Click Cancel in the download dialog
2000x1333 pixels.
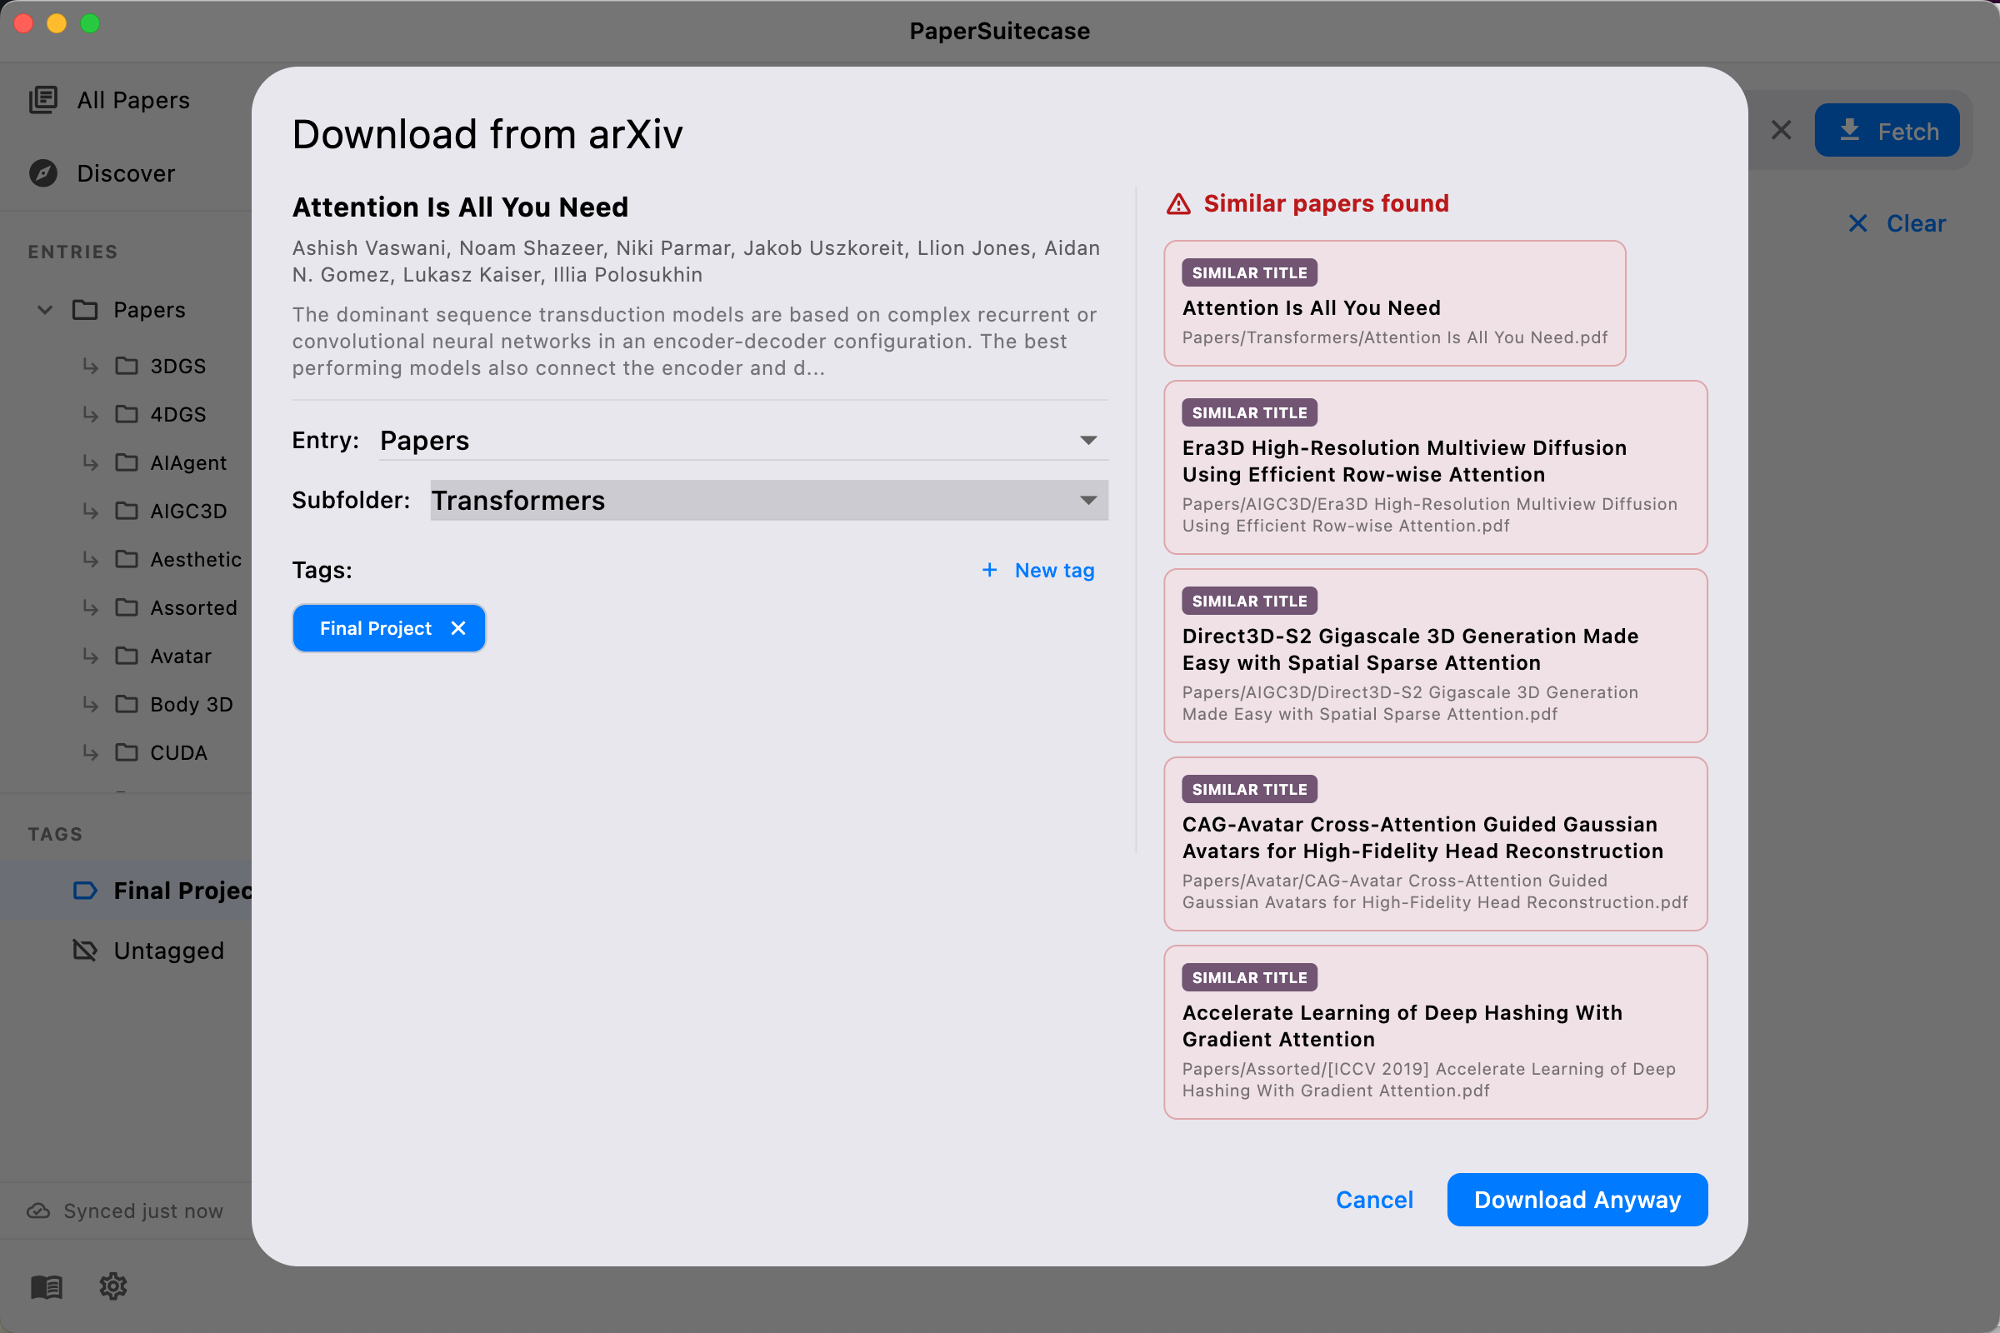(x=1374, y=1199)
